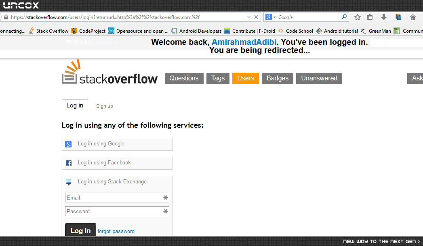The height and width of the screenshot is (246, 423).
Task: Open Android Developers bookmark
Action: click(x=196, y=31)
